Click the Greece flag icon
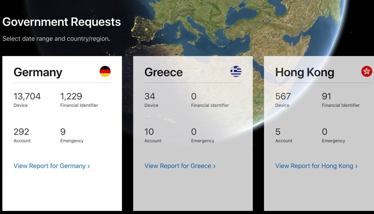 (236, 71)
